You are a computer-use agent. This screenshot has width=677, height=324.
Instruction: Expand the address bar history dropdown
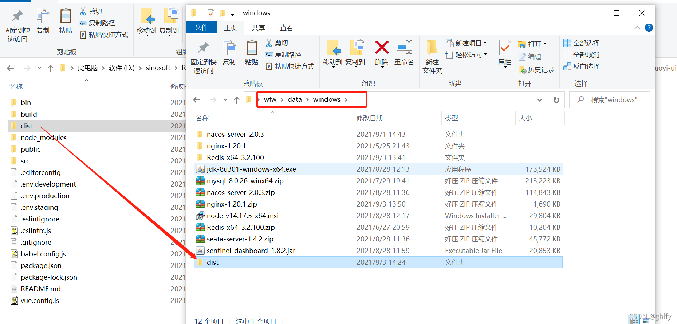[540, 100]
